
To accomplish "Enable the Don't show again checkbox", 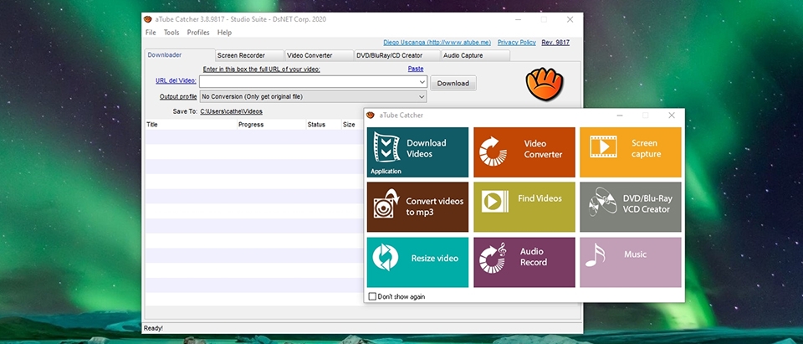I will pyautogui.click(x=373, y=296).
